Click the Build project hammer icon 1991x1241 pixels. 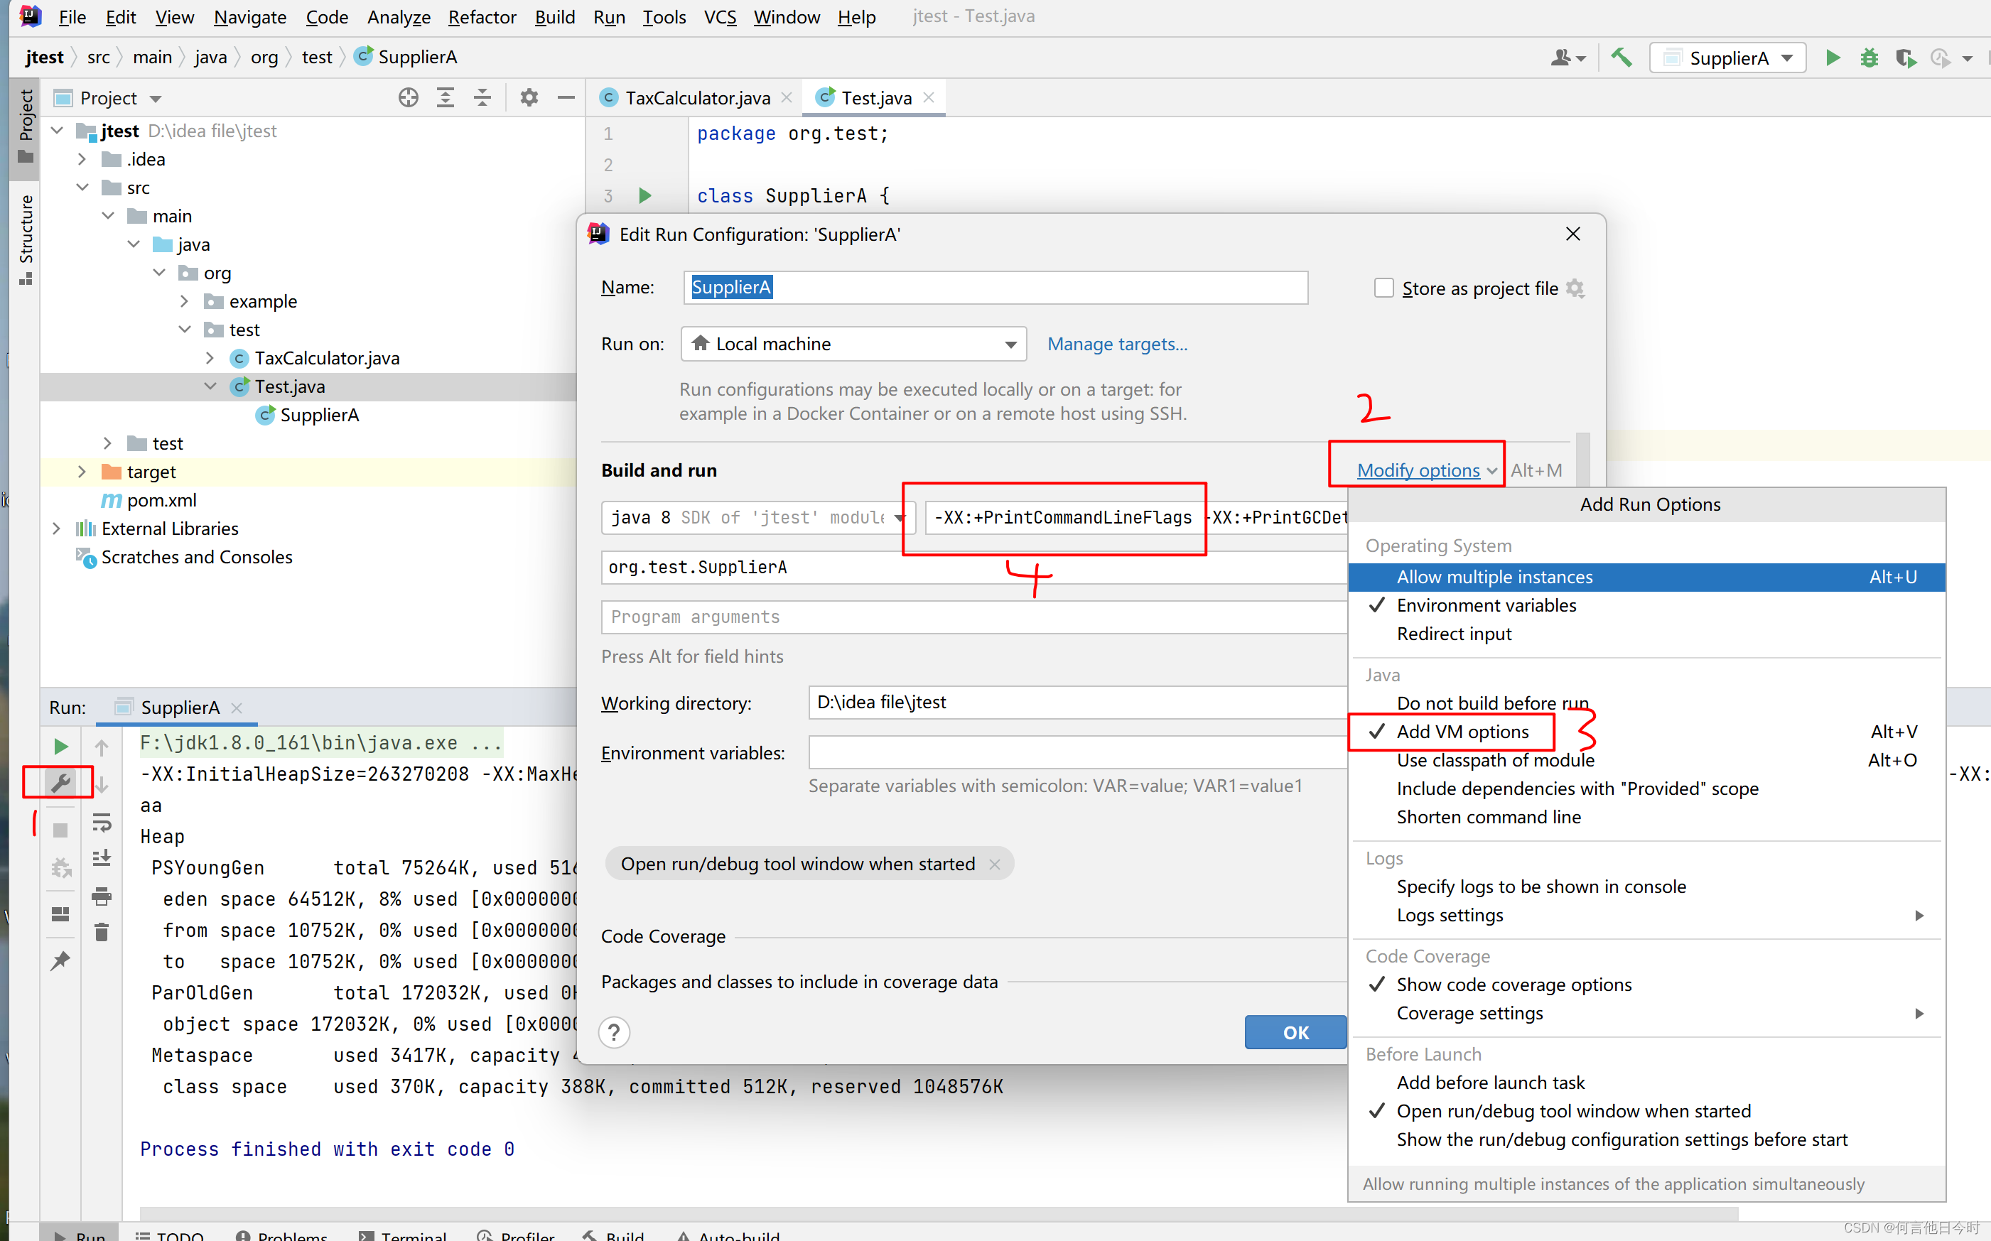point(1621,58)
